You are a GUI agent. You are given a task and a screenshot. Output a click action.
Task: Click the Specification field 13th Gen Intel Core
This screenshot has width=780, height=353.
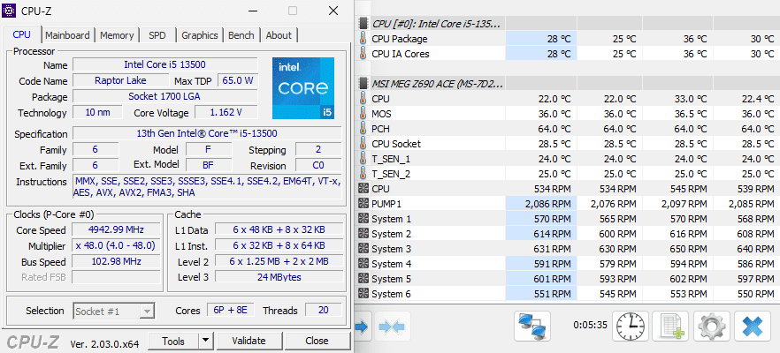[x=207, y=133]
